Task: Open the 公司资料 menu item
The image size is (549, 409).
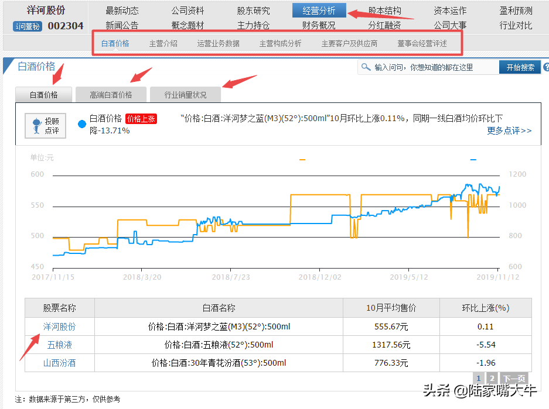Action: click(x=187, y=11)
